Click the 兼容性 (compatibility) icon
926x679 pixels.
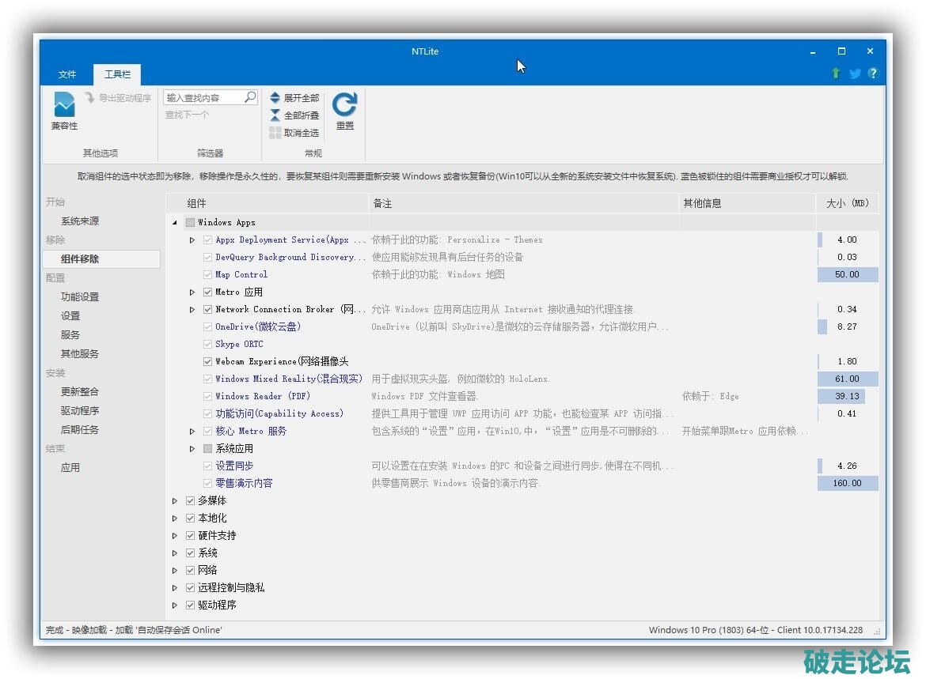coord(64,104)
